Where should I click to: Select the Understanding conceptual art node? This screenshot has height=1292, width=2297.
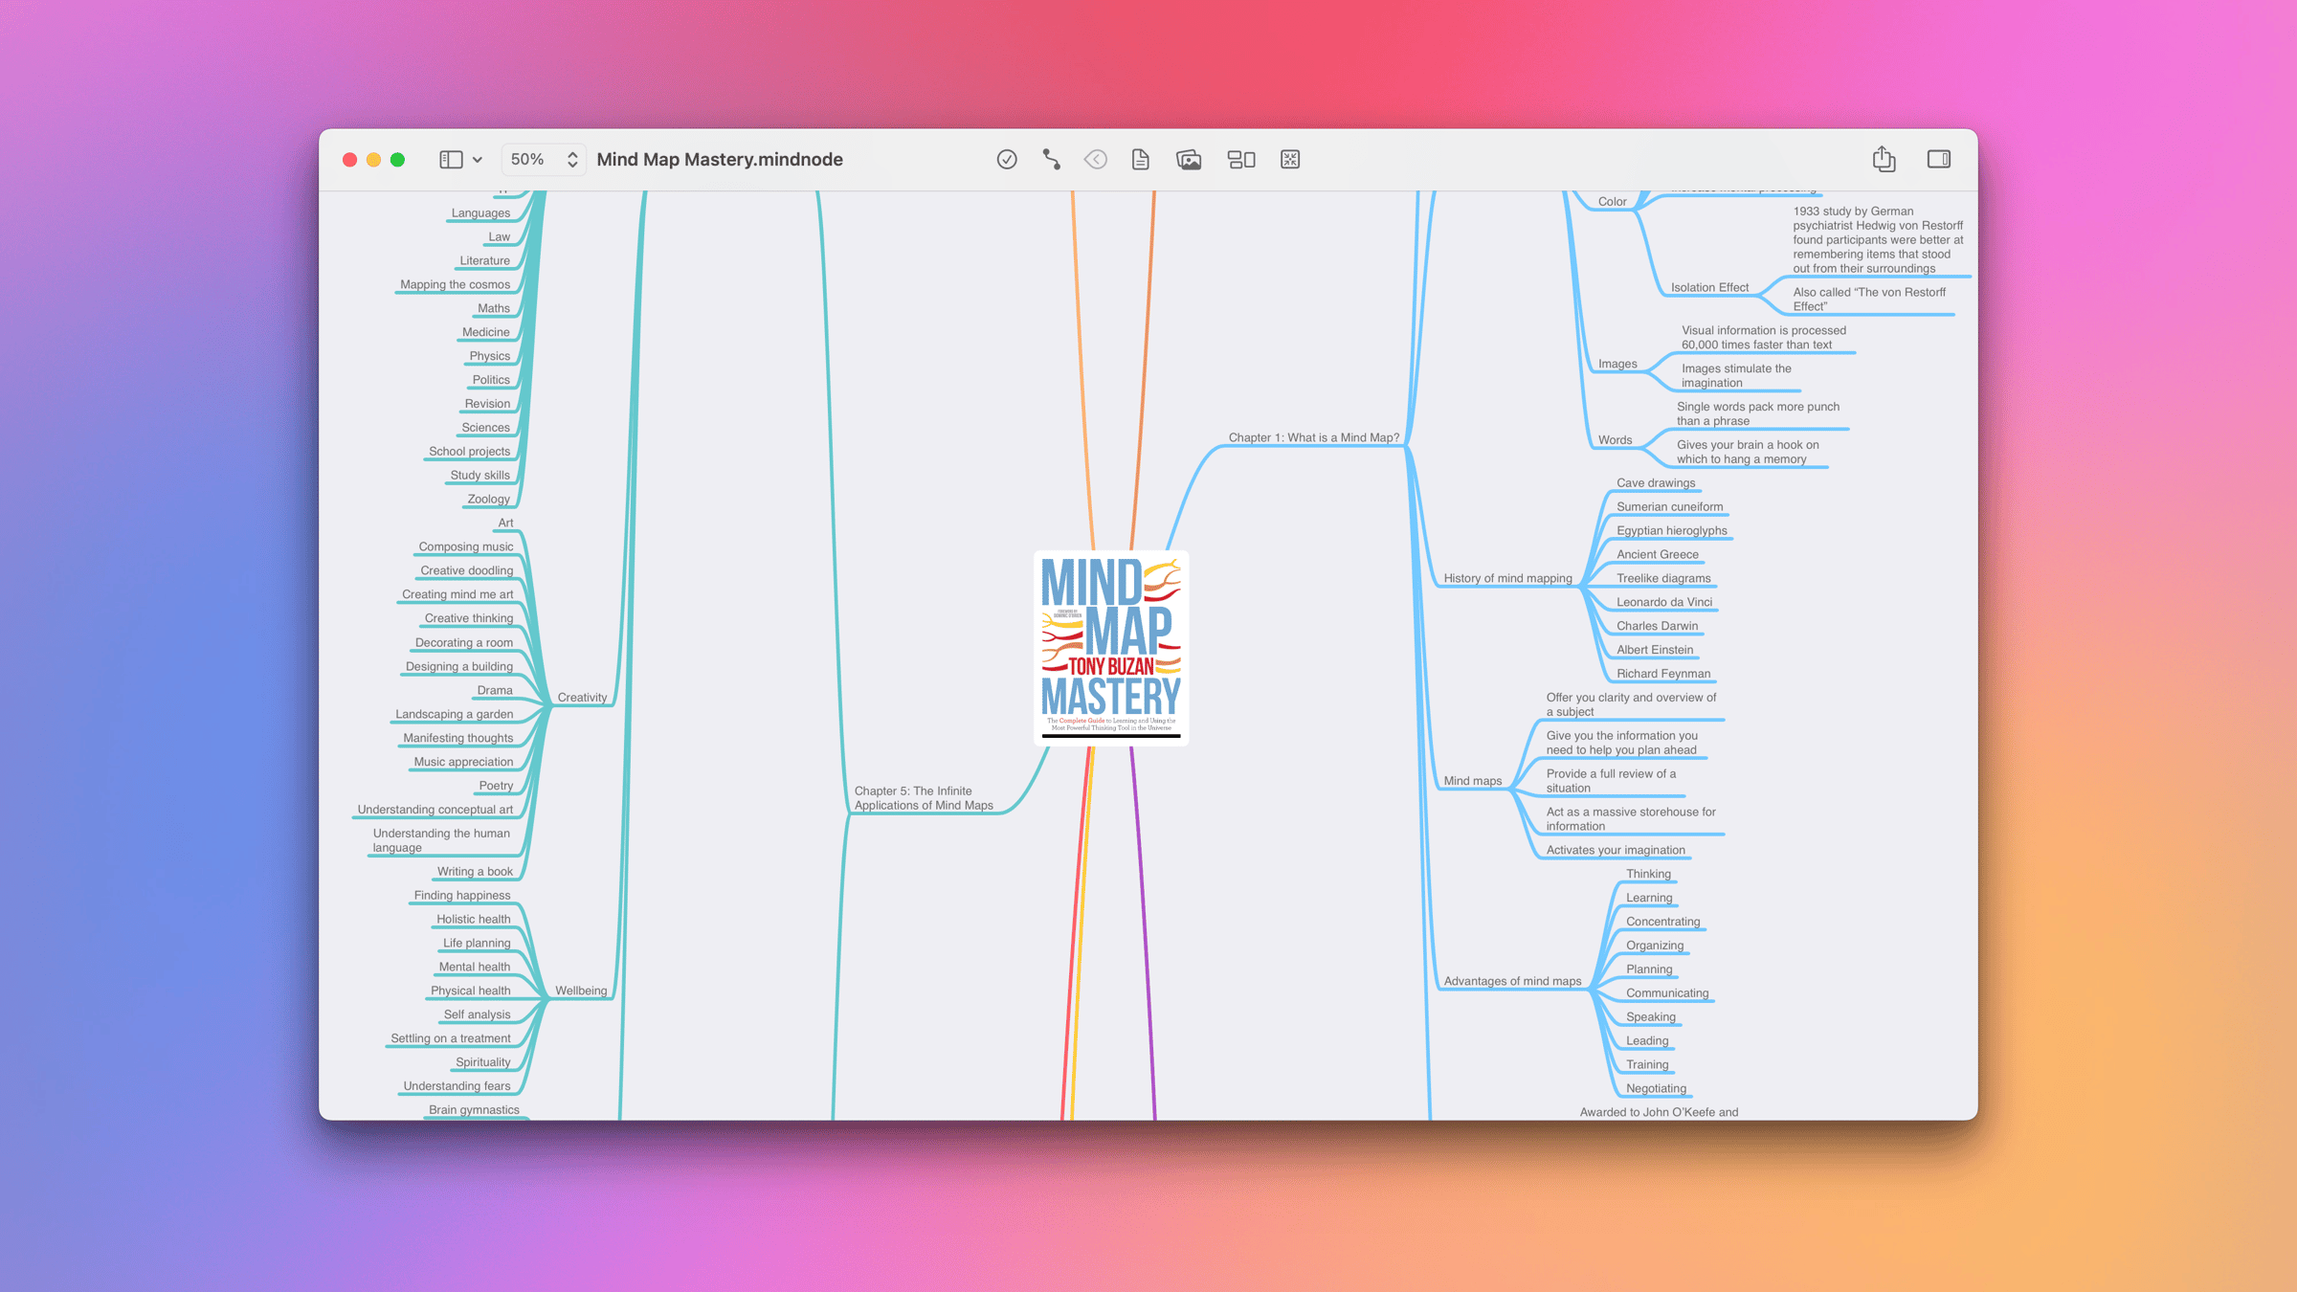coord(435,810)
